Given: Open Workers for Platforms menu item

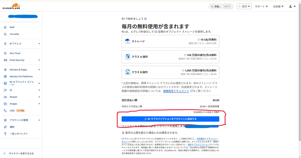Looking at the screenshot, I should (x=21, y=76).
